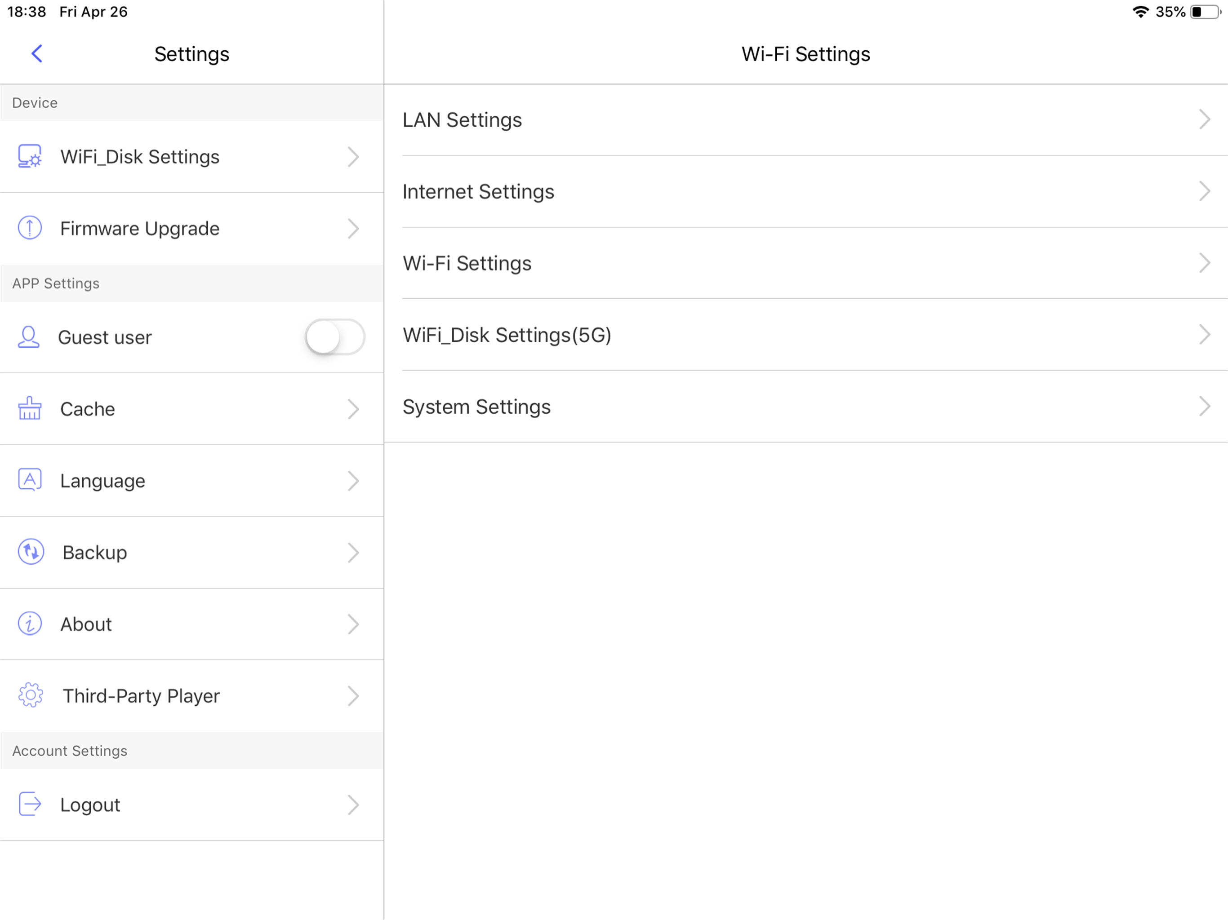
Task: Click the Firmware Upgrade arrow-circle icon
Action: (29, 228)
